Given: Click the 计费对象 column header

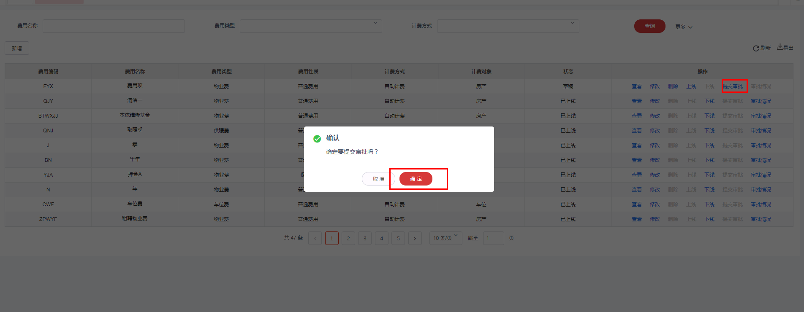Looking at the screenshot, I should pos(481,72).
